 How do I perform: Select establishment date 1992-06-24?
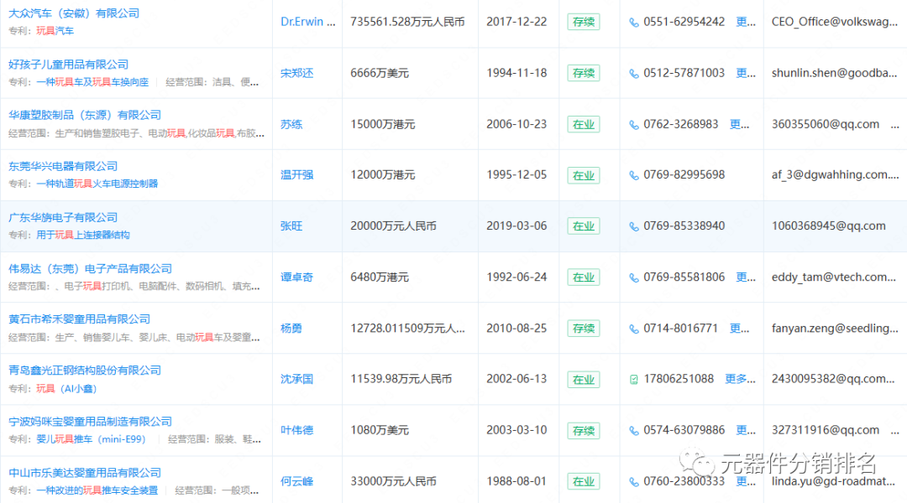point(516,277)
